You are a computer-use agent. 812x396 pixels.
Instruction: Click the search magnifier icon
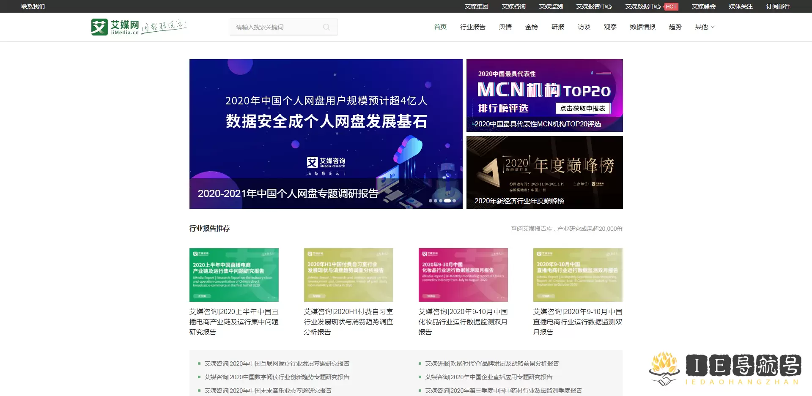[326, 27]
